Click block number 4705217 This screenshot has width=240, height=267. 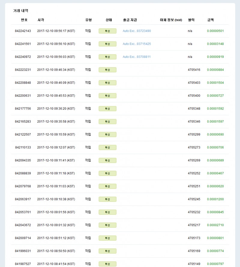click(194, 225)
